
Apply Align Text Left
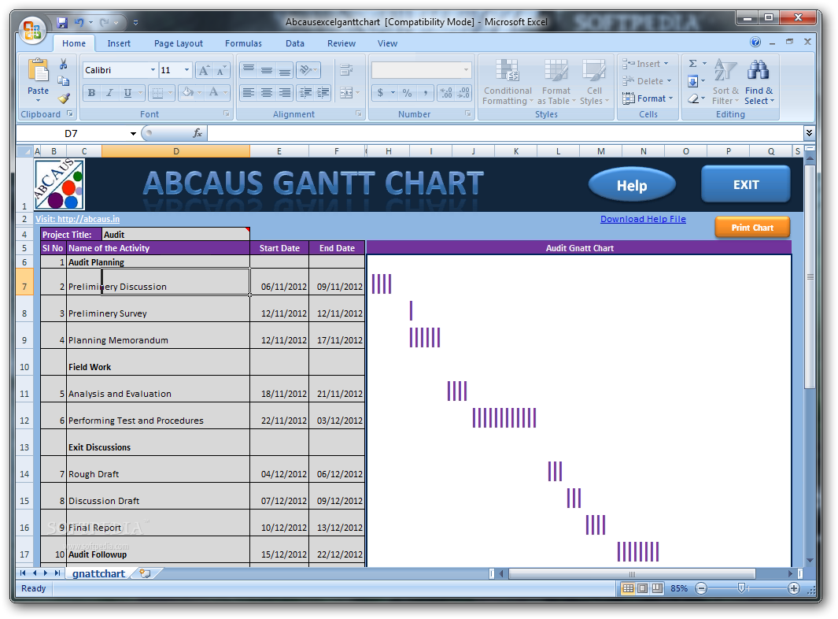click(249, 93)
